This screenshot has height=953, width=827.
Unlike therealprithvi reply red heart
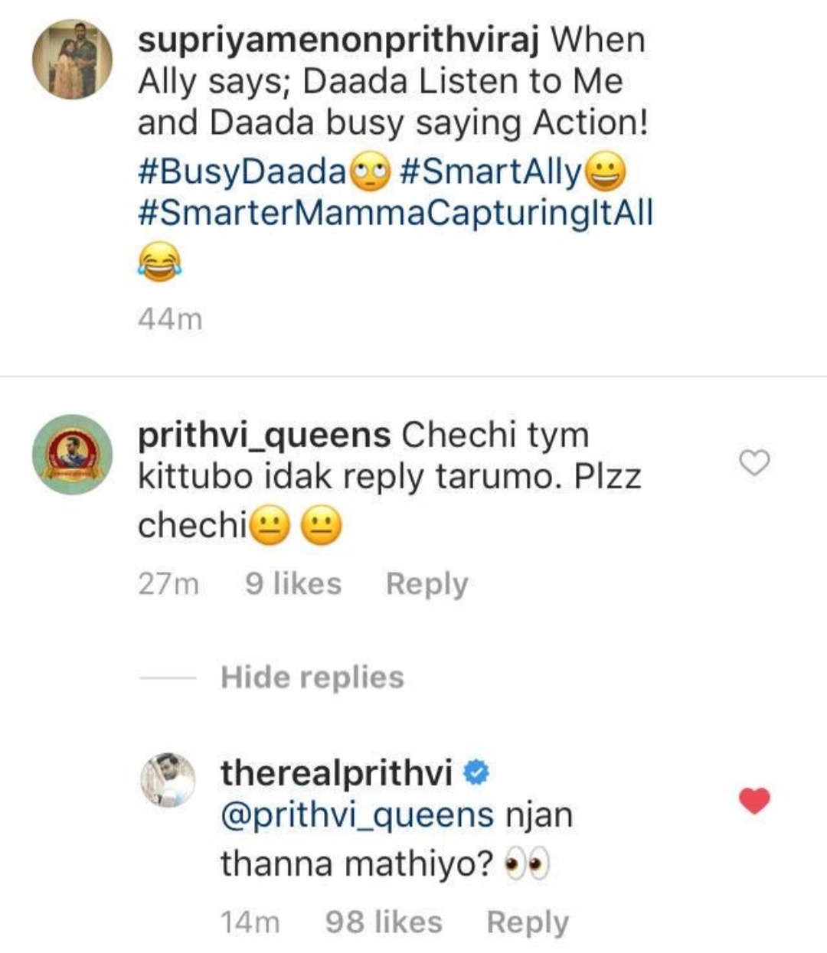755,801
